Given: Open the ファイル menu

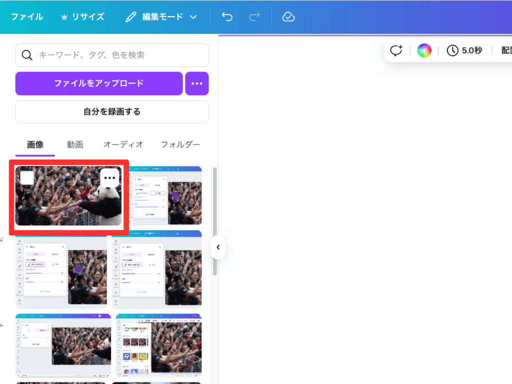Looking at the screenshot, I should (x=27, y=17).
